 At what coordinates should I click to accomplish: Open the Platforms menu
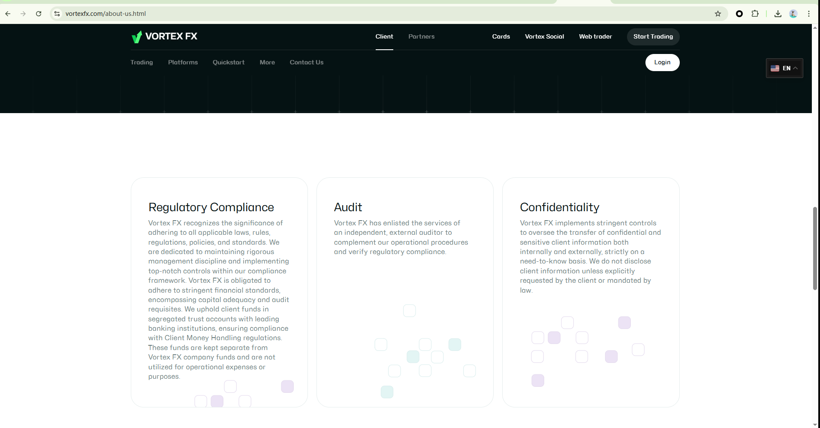(x=183, y=62)
